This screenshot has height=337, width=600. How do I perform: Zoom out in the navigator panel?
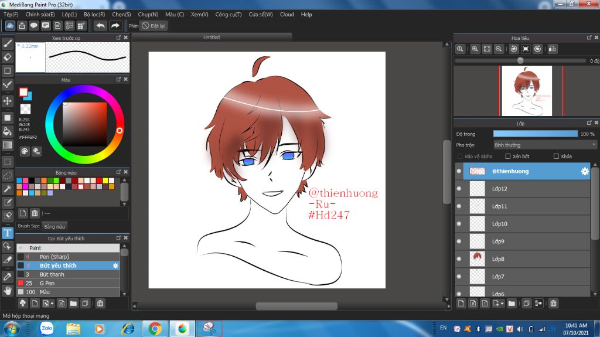pyautogui.click(x=499, y=49)
